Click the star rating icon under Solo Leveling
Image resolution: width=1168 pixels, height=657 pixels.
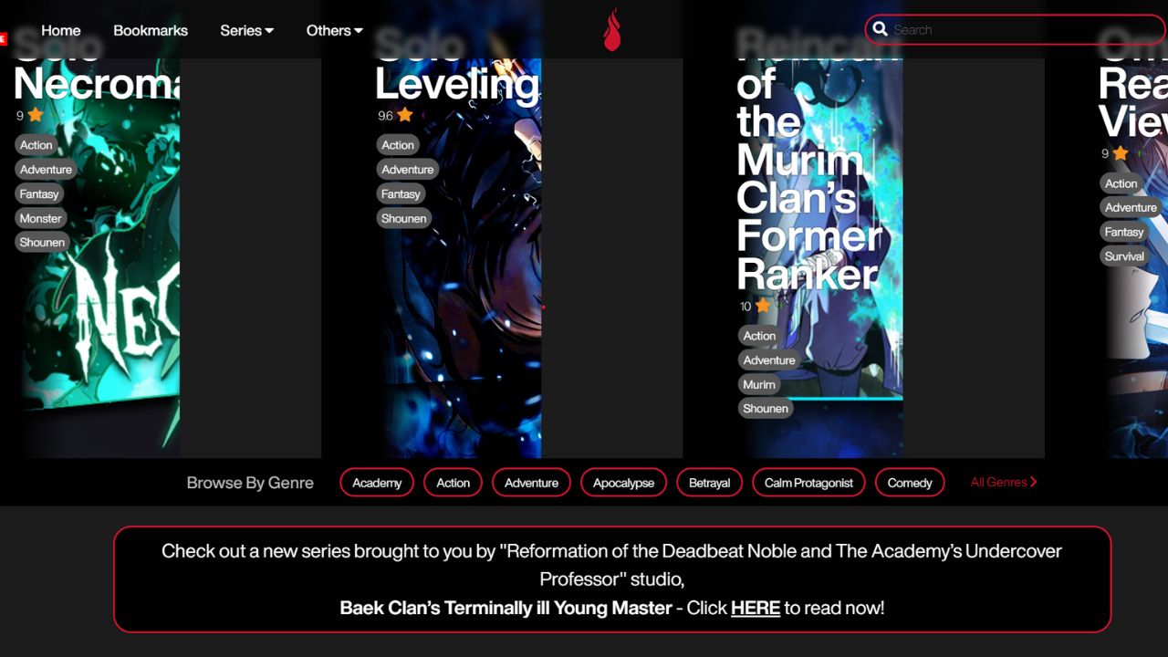coord(405,115)
